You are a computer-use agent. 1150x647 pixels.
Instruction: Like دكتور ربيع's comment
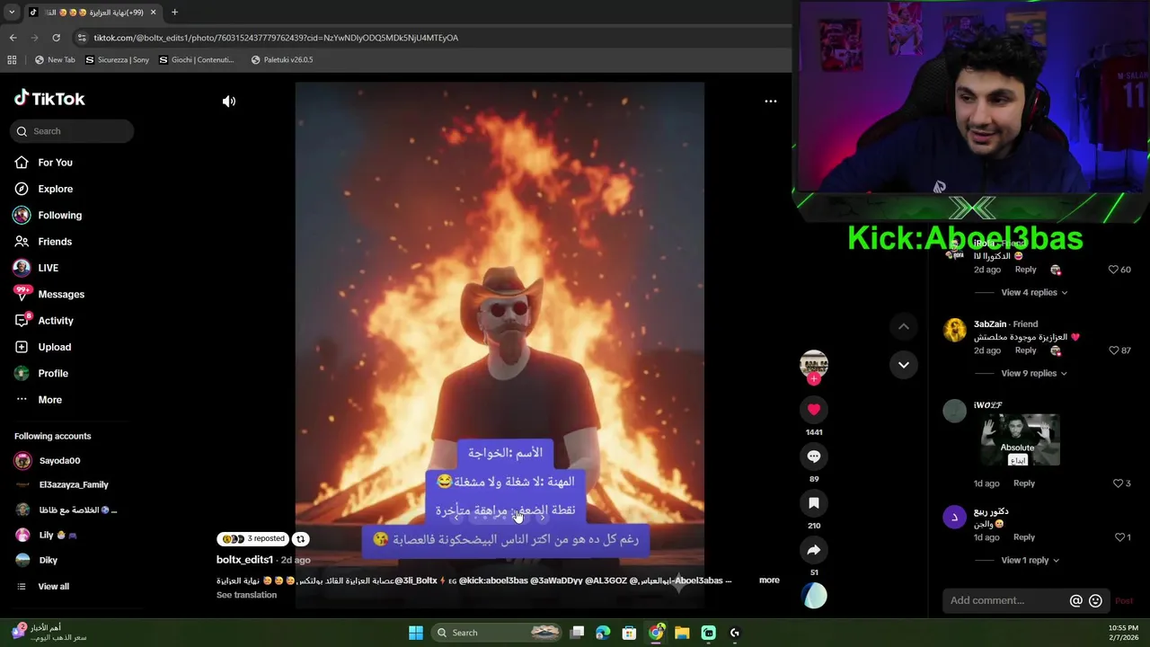coord(1119,537)
